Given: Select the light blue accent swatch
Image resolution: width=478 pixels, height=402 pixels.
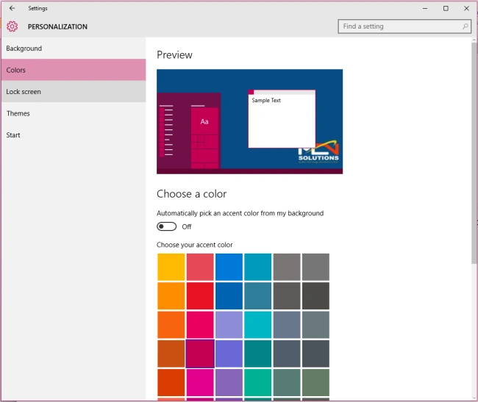Looking at the screenshot, I should click(x=229, y=267).
